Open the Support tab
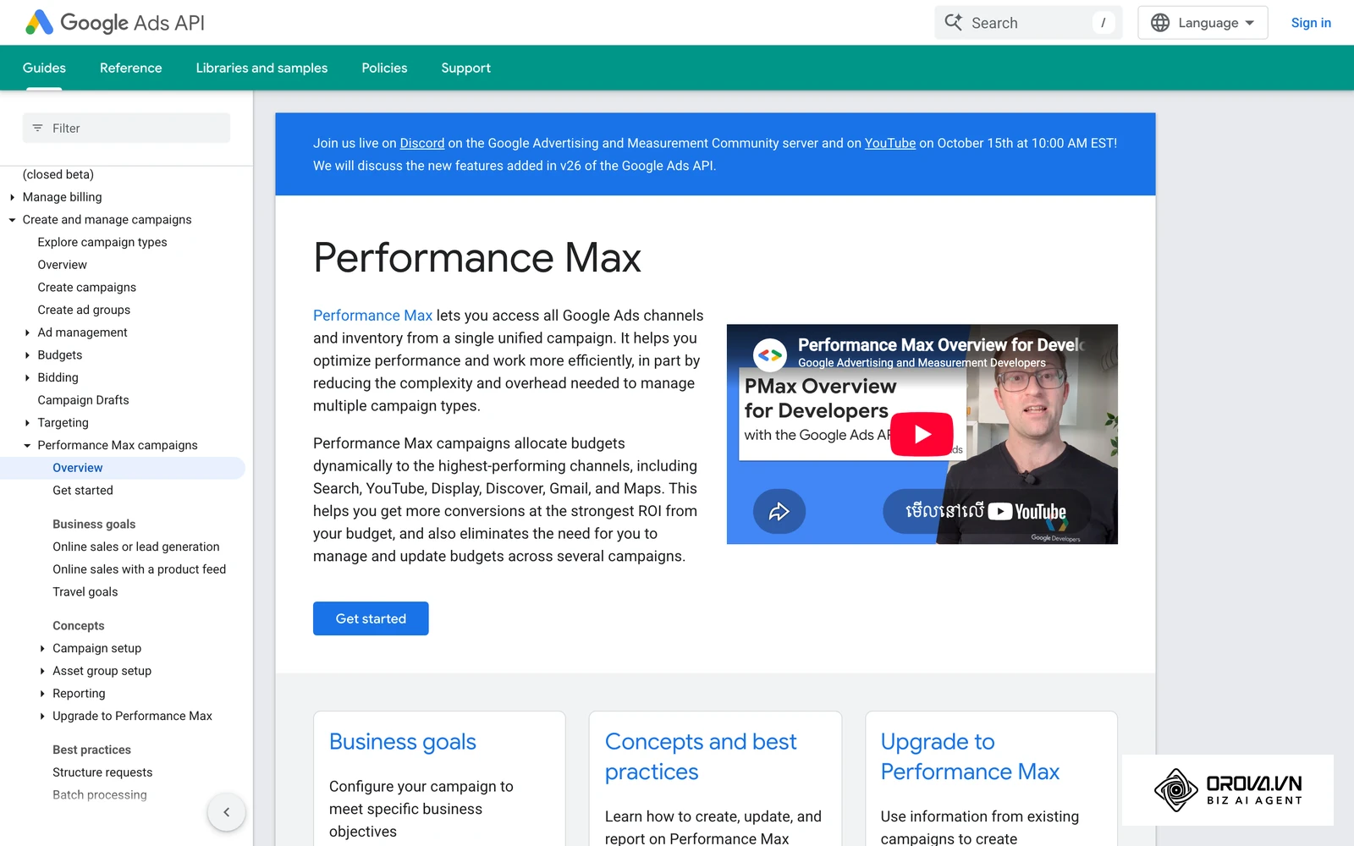 [x=465, y=68]
